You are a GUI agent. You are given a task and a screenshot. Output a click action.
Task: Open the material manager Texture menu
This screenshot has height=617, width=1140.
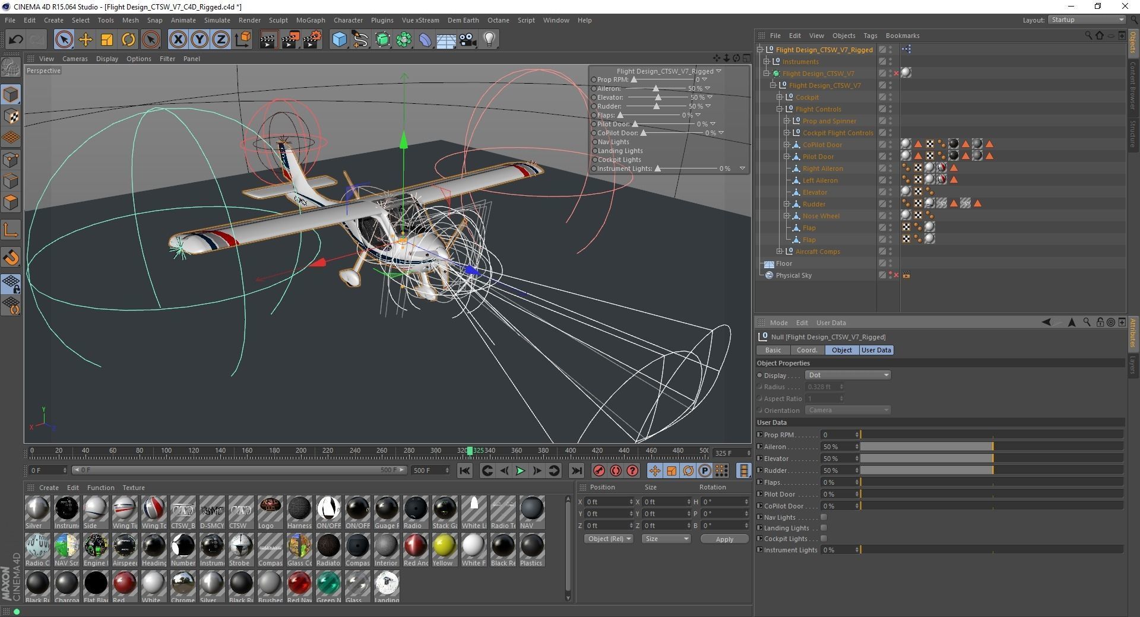134,488
